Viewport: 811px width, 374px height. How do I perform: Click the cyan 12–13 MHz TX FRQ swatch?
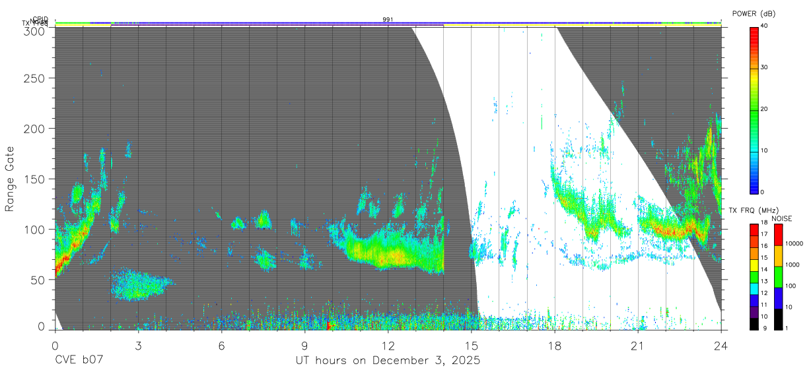coord(754,288)
